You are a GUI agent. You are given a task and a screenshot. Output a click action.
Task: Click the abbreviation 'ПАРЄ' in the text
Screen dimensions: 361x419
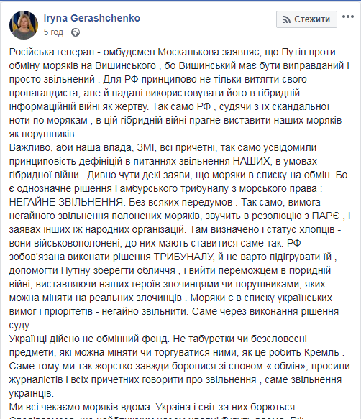(x=326, y=216)
